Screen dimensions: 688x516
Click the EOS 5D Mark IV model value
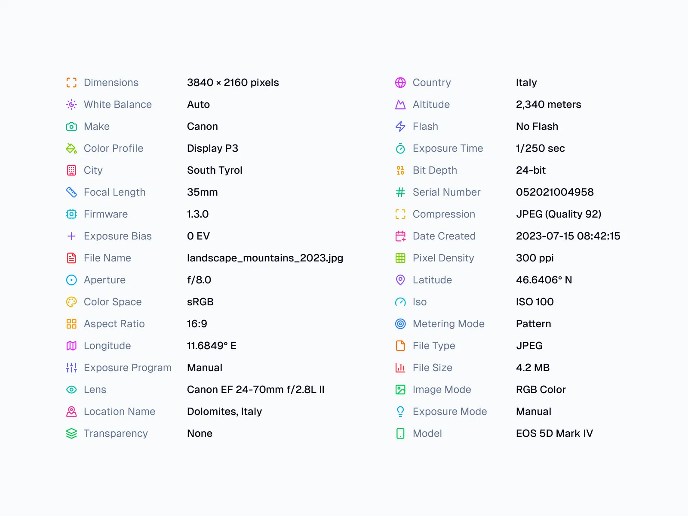tap(554, 433)
